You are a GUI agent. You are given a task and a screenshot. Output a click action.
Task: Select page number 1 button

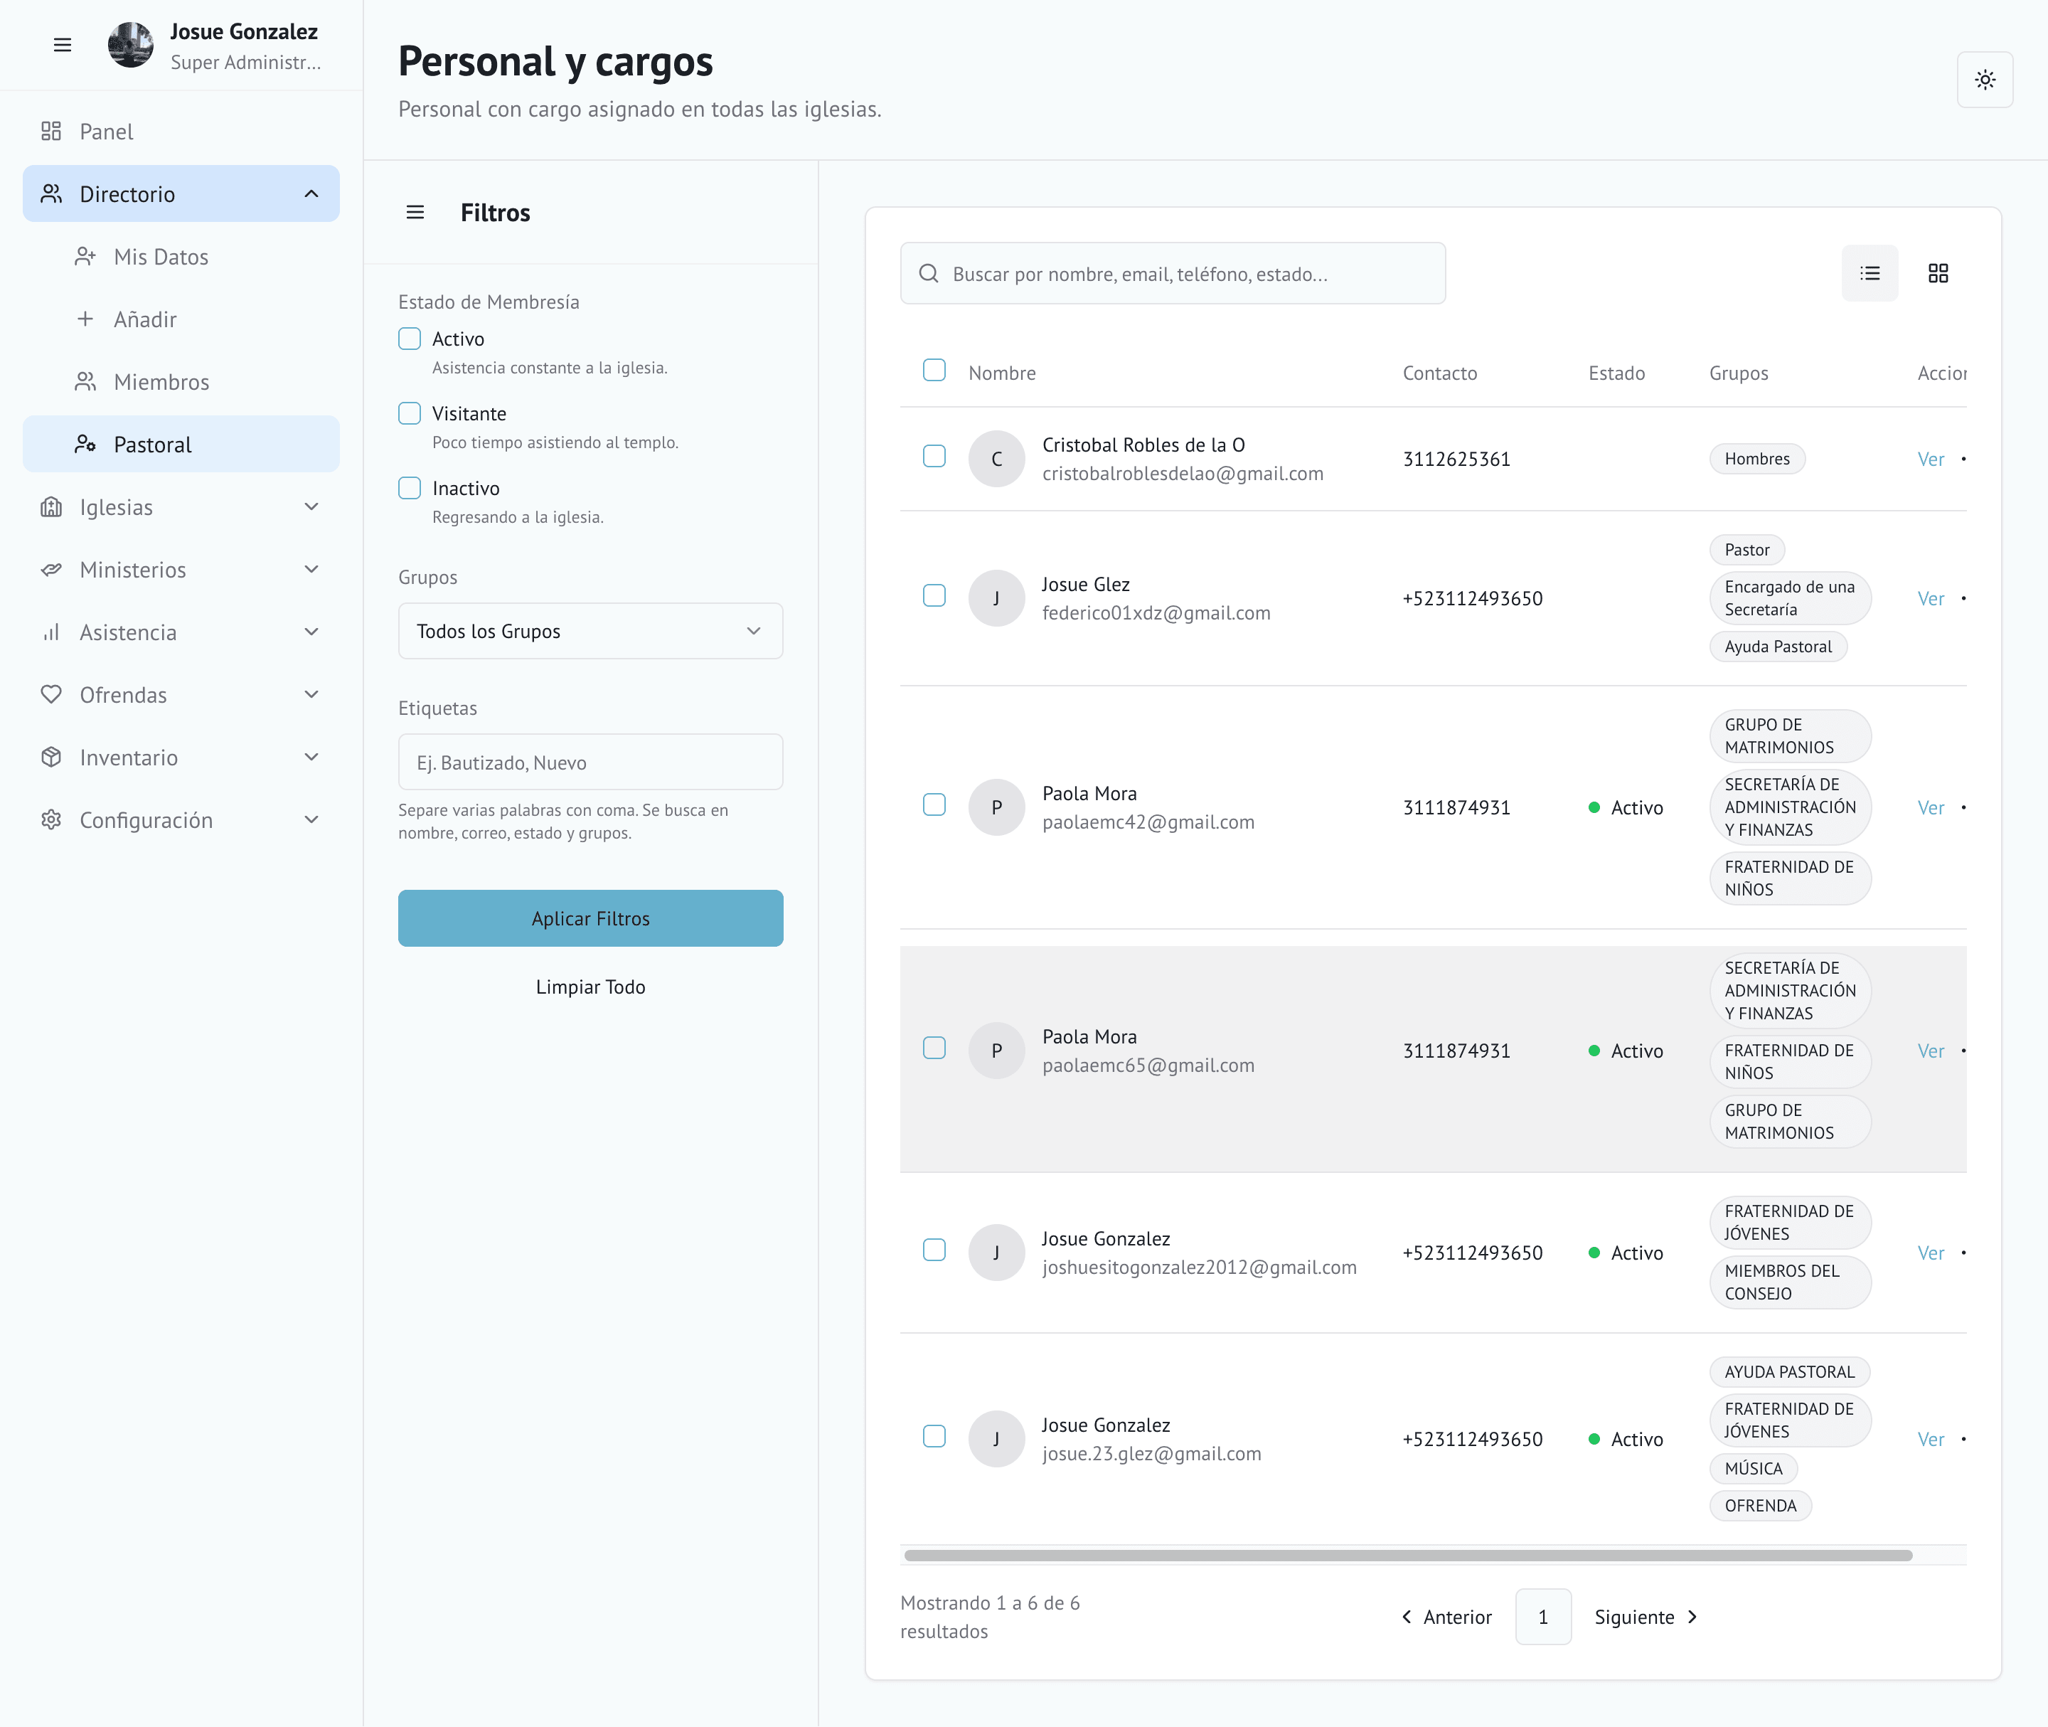tap(1543, 1617)
